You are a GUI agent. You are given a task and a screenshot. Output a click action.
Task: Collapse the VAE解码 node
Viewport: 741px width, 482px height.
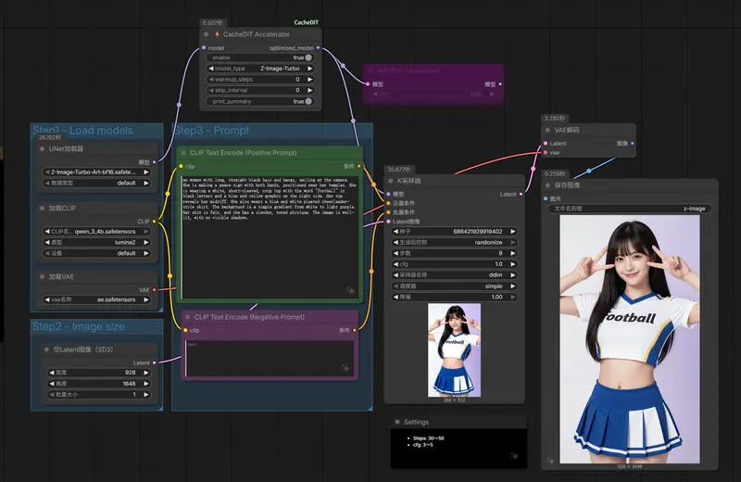[547, 130]
